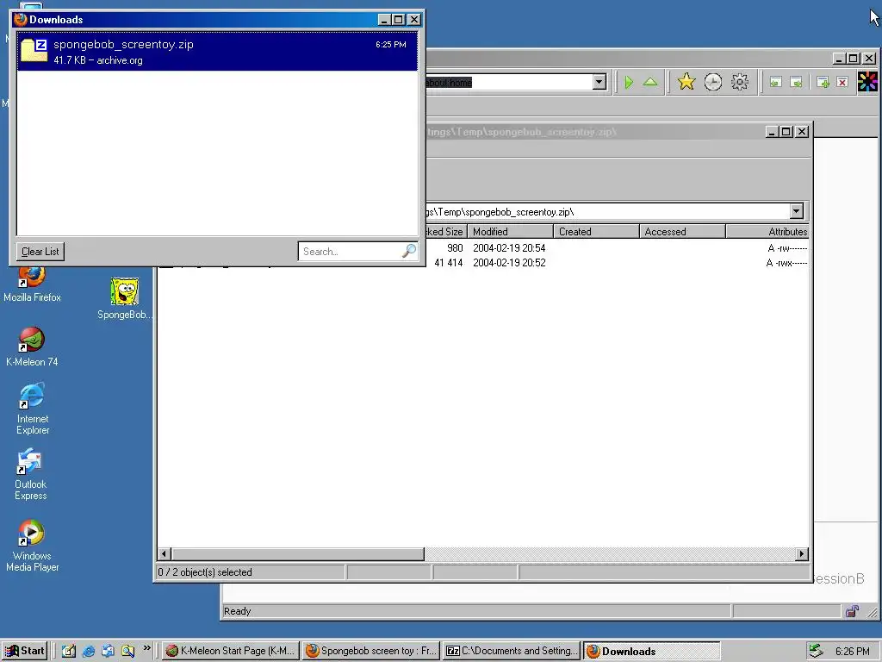Open the SpongeBob desktop icon
Image resolution: width=882 pixels, height=662 pixels.
pos(124,299)
